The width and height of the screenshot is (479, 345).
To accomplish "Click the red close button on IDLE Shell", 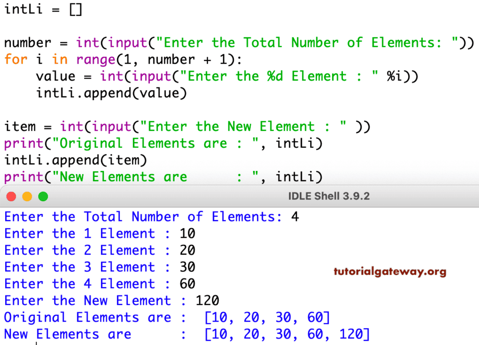I will point(11,197).
